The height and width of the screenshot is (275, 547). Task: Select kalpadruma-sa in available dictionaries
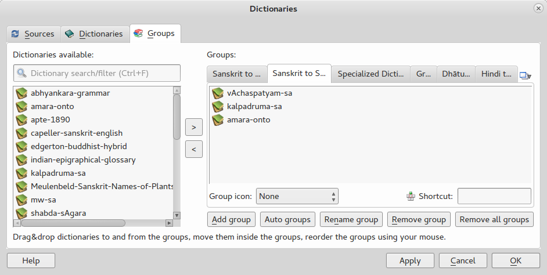[x=59, y=173]
